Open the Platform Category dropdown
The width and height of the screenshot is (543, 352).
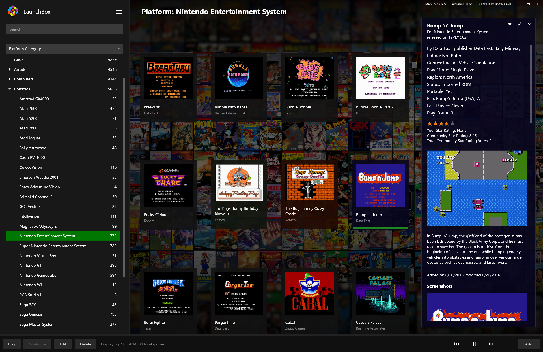[x=64, y=49]
